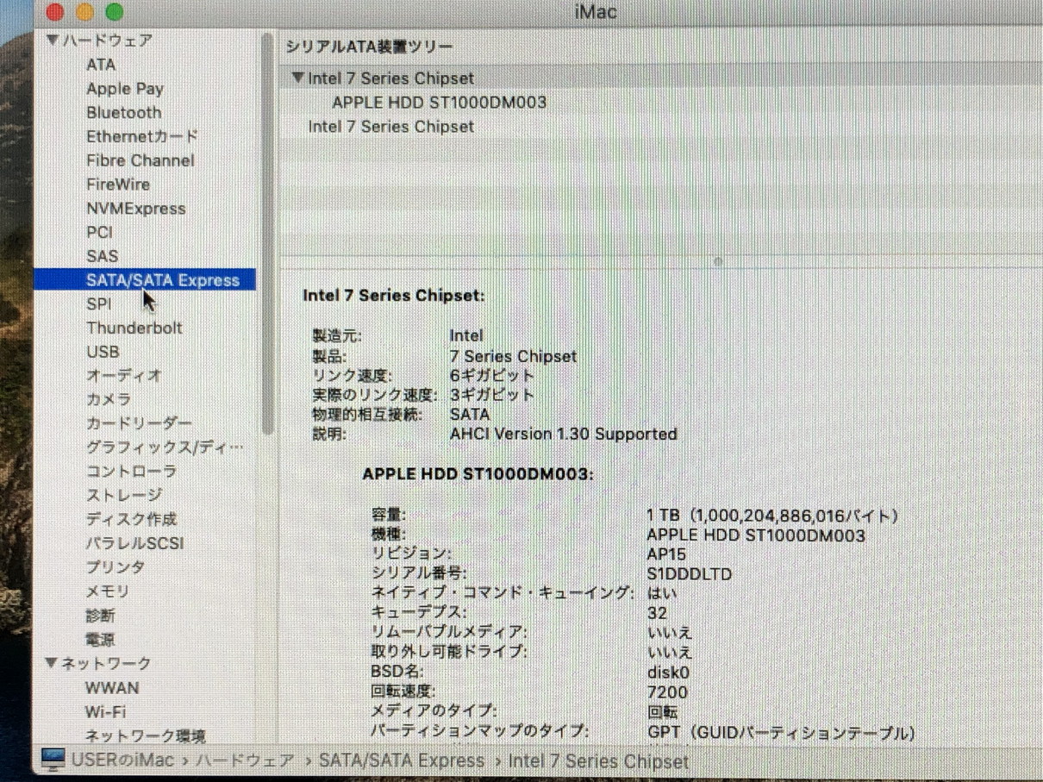Click the yellow minimize window button
Viewport: 1043px width, 782px height.
[84, 12]
